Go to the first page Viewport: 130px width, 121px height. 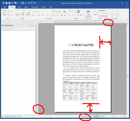tap(2, 116)
